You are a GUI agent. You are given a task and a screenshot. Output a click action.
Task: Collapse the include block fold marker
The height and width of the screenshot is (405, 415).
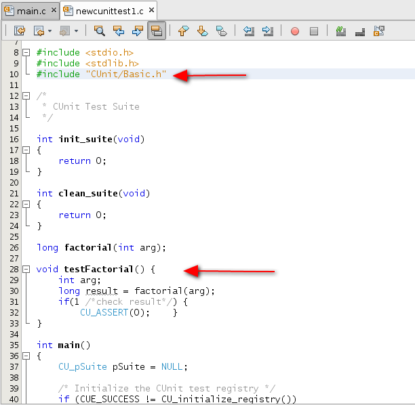coord(26,52)
